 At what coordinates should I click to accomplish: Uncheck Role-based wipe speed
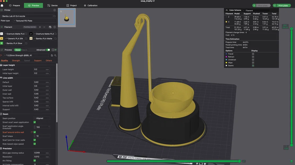[35, 144]
